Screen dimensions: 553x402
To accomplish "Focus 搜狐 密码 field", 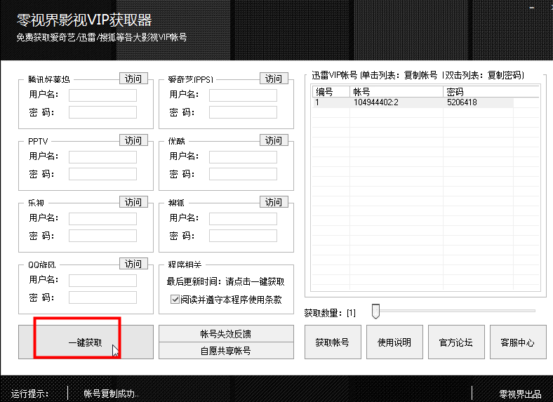I will click(243, 236).
